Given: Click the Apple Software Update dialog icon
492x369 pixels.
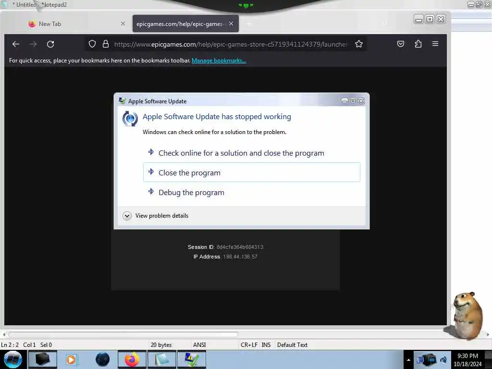Looking at the screenshot, I should point(123,101).
